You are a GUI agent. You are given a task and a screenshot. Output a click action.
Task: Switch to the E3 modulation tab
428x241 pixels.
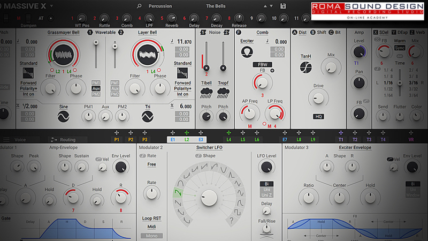(x=201, y=140)
